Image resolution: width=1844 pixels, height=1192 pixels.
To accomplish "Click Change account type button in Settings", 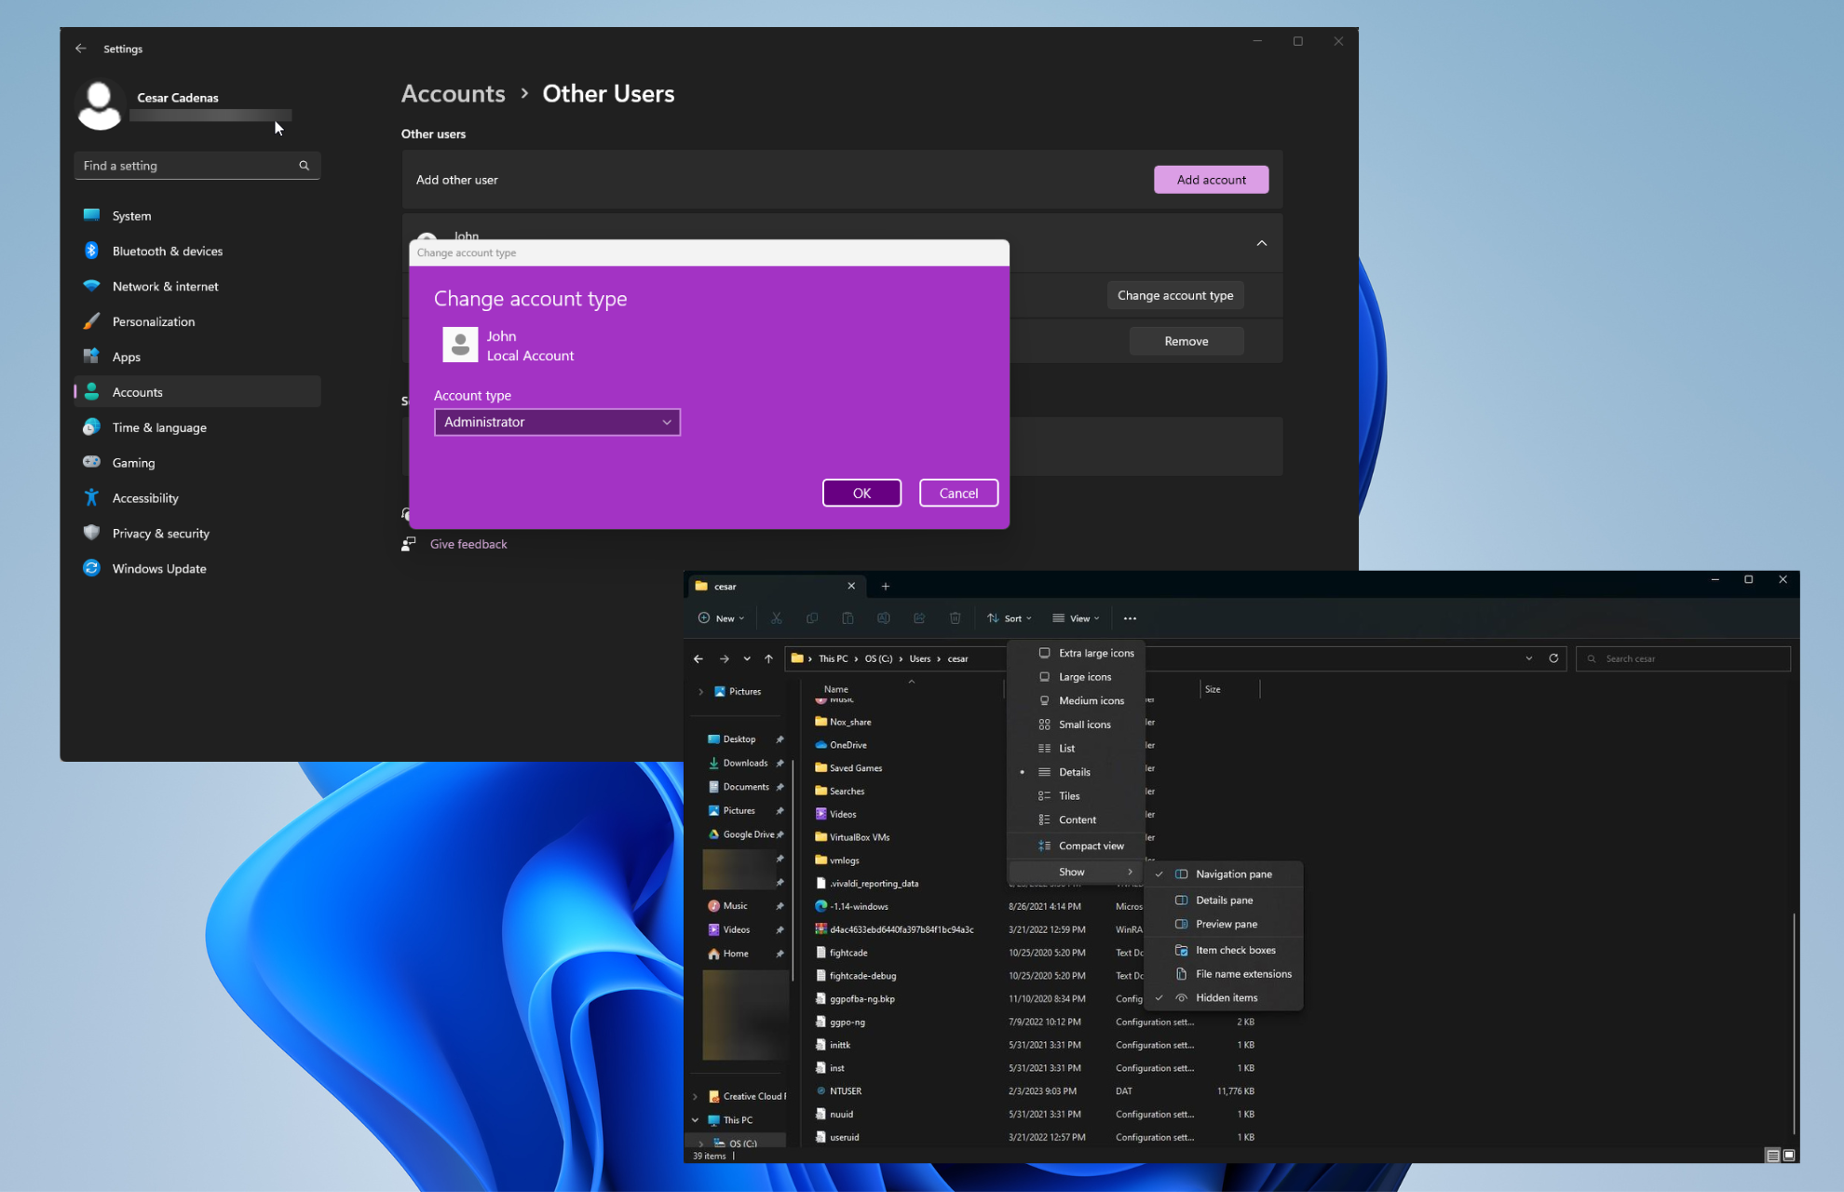I will [x=1175, y=295].
